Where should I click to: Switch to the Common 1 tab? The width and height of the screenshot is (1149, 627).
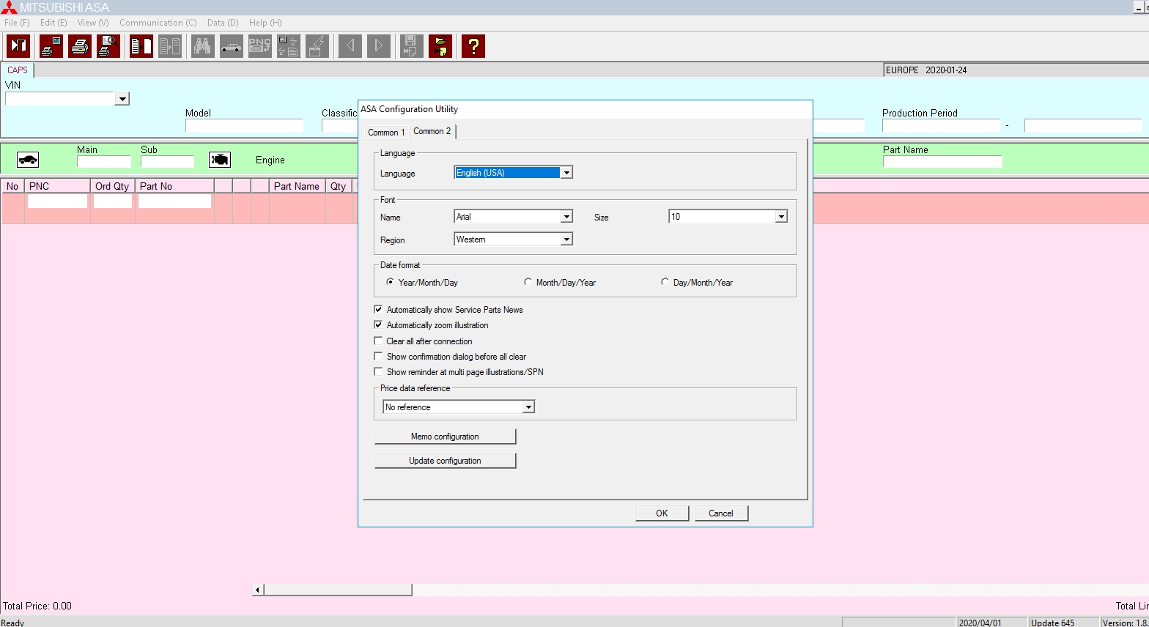(x=386, y=133)
